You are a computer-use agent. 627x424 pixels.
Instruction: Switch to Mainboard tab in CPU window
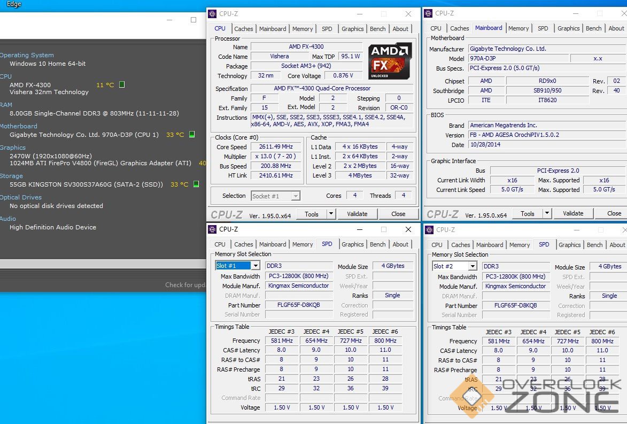coord(272,29)
